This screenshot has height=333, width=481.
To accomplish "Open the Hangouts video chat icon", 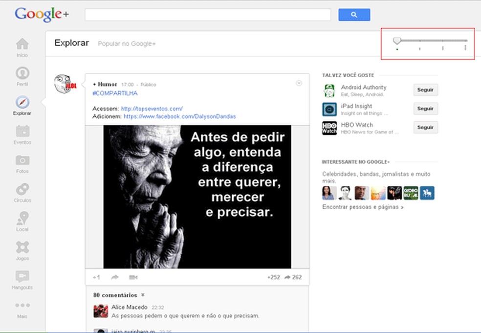I will pos(22,276).
